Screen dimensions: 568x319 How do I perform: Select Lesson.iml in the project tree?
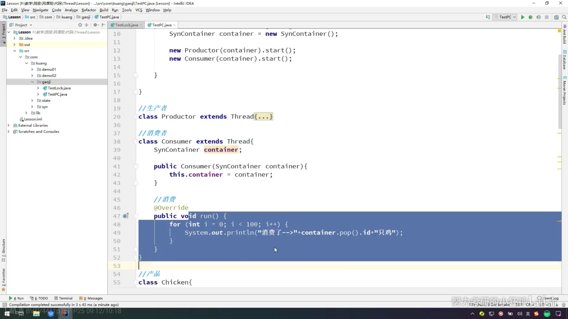click(33, 119)
